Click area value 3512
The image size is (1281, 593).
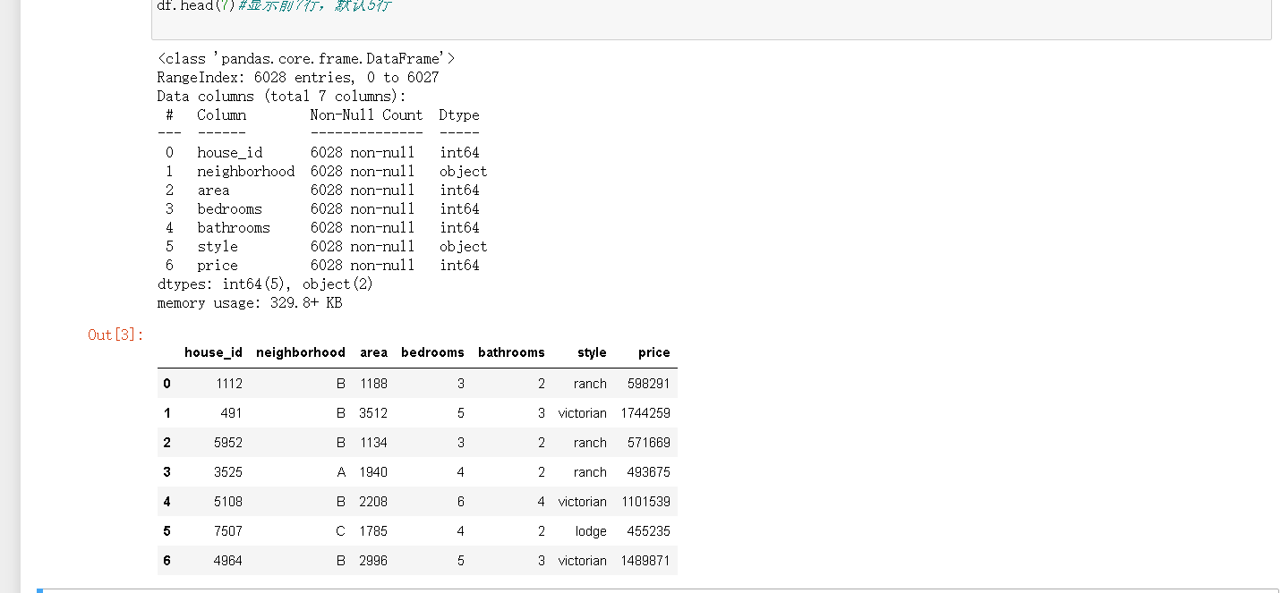pyautogui.click(x=373, y=413)
